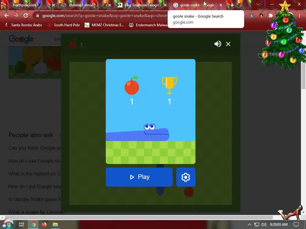Image resolution: width=306 pixels, height=229 pixels.
Task: Reload the current page
Action: [26, 16]
